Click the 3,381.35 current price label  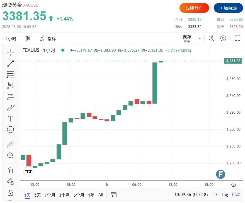pos(233,61)
